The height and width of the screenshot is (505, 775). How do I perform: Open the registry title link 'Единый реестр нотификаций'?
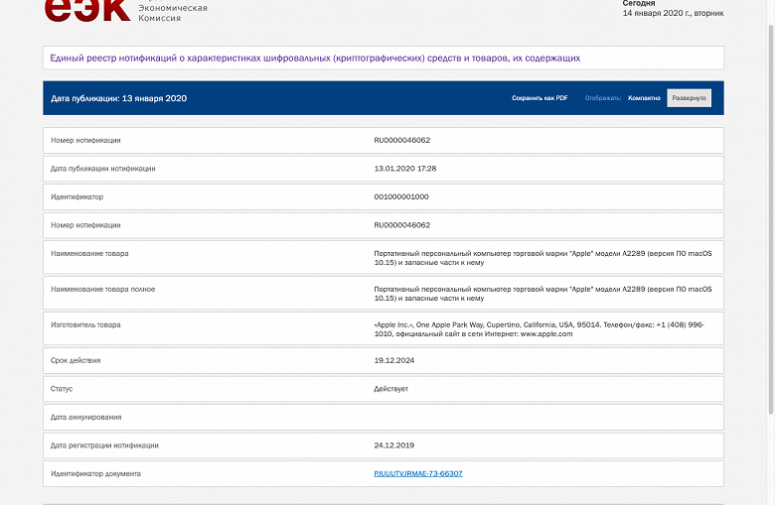click(x=315, y=59)
